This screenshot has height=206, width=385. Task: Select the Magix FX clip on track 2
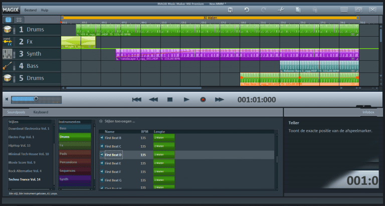(x=78, y=42)
